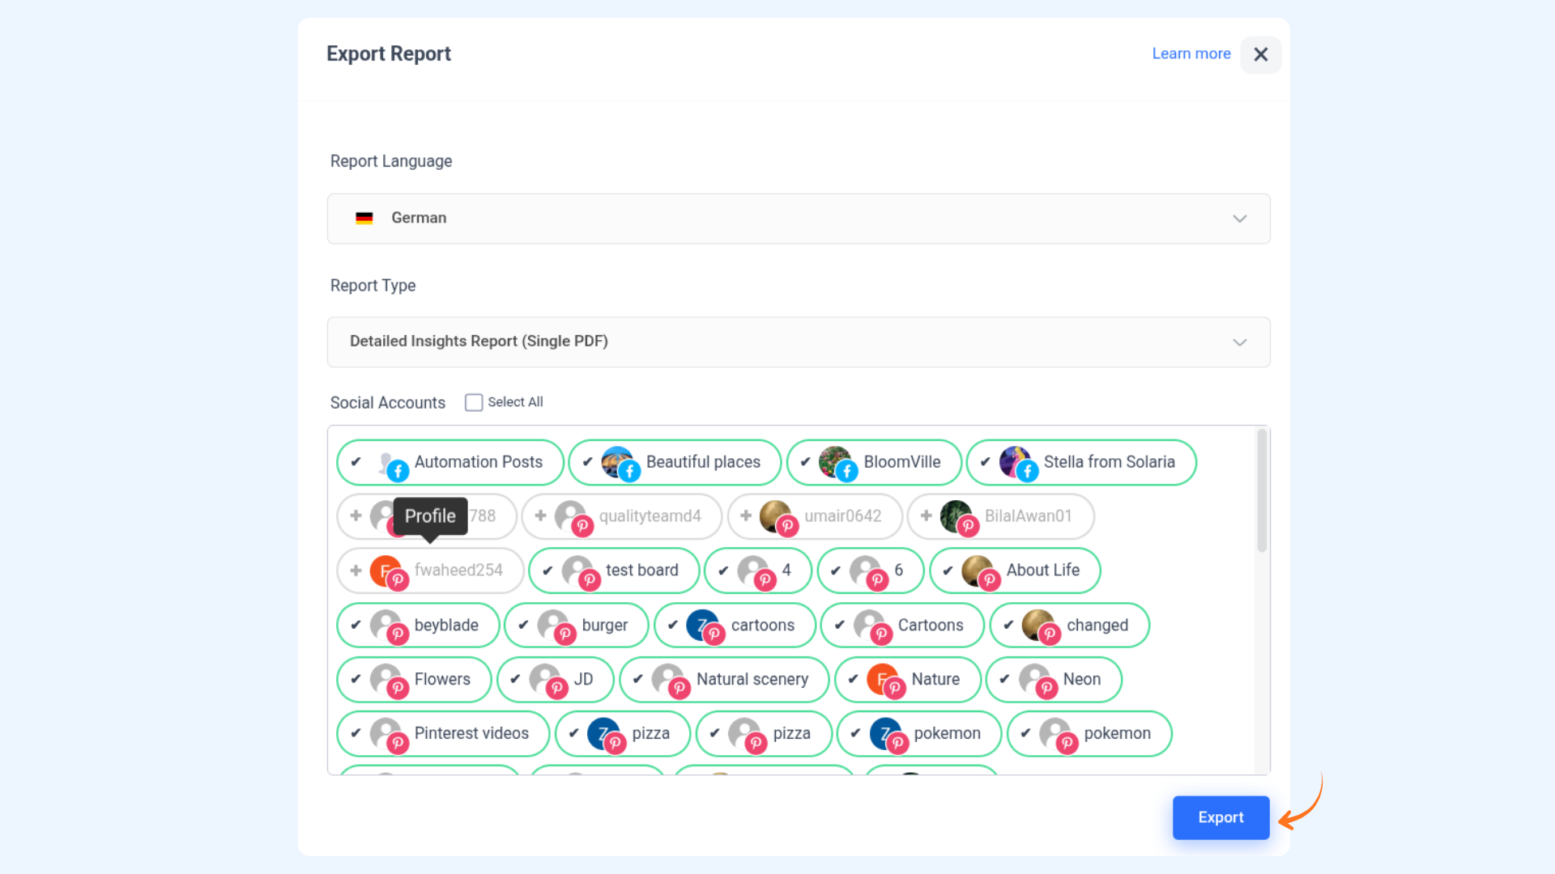Click the Report Type chevron arrow

coord(1239,342)
